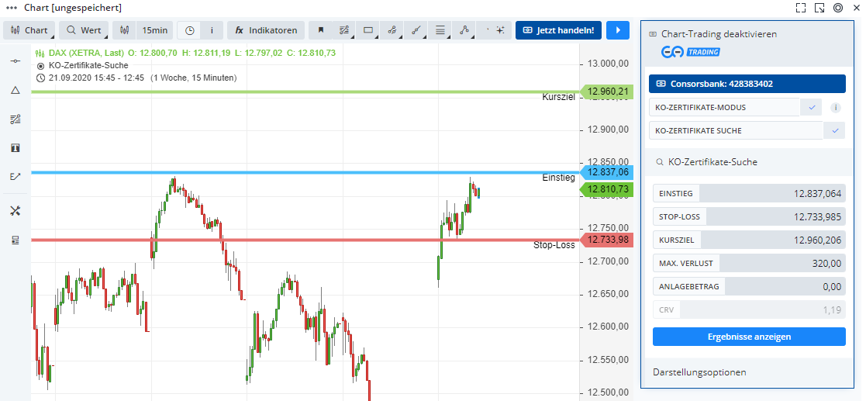The height and width of the screenshot is (401, 866).
Task: Click the 'Chart [ungespeichert]' title
Action: point(73,8)
